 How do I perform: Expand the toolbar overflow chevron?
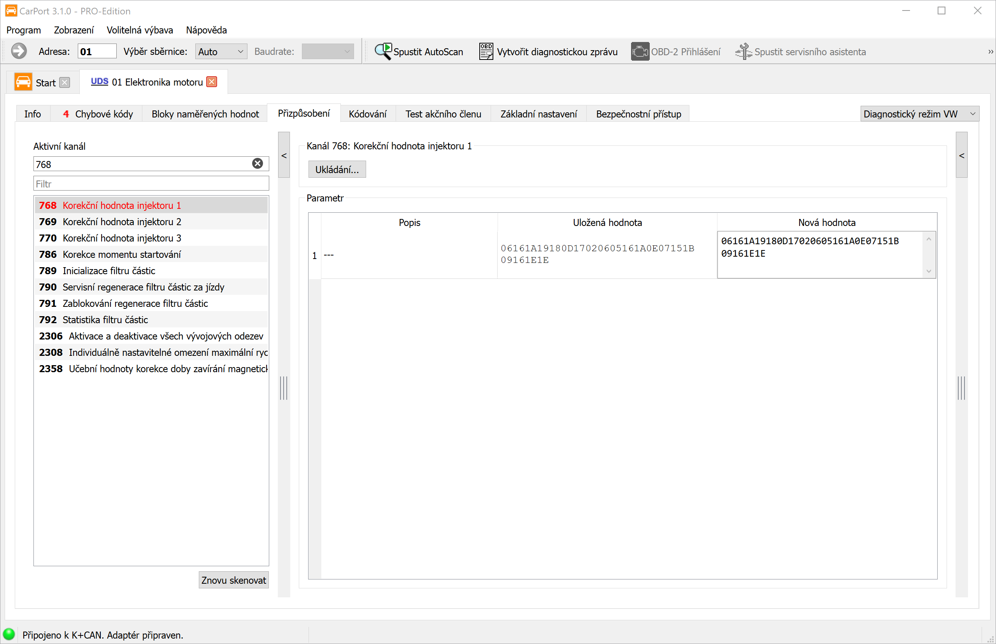click(x=991, y=52)
